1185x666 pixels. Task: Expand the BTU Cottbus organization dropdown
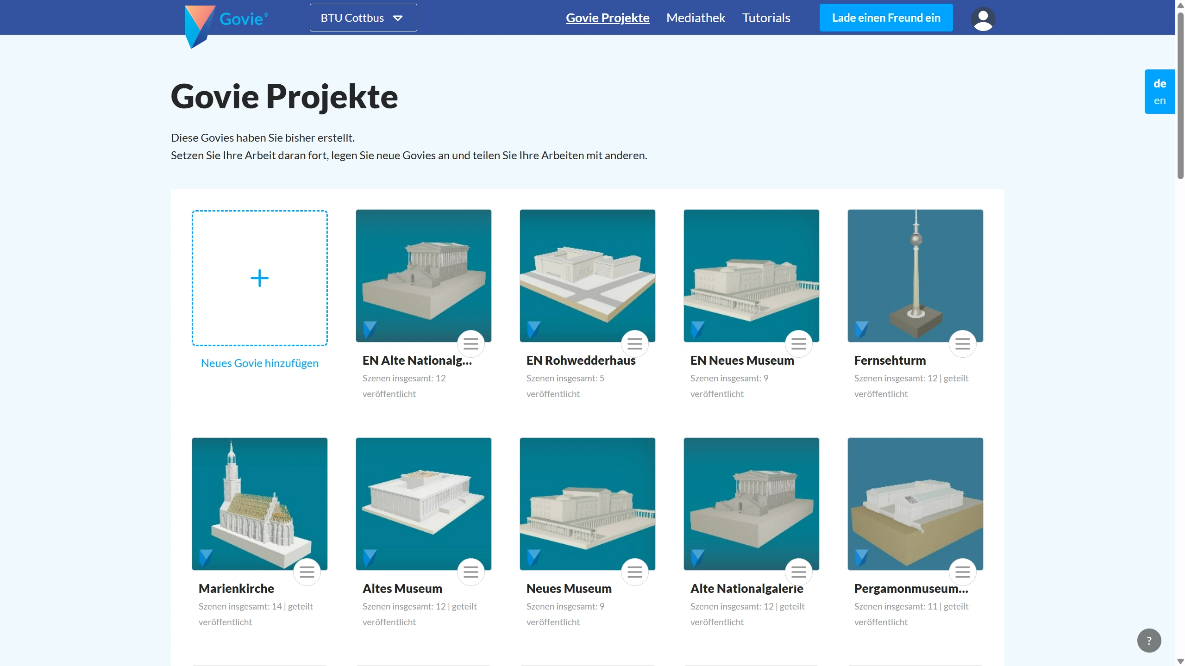(x=363, y=18)
